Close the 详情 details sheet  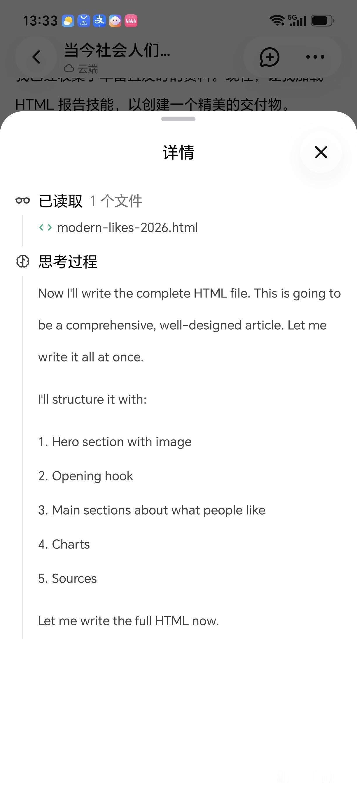point(321,152)
